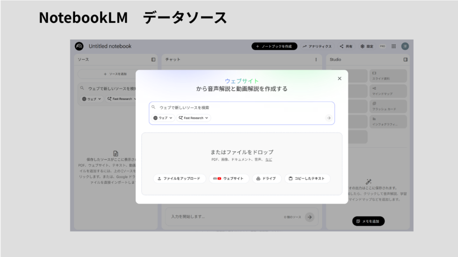
Task: Open 設定 with the gear icon
Action: coord(366,46)
